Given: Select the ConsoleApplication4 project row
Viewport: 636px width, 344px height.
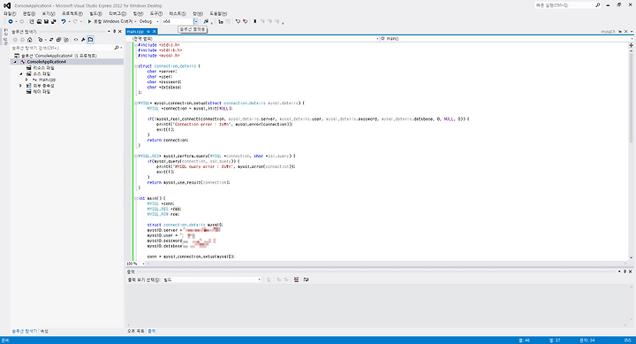Looking at the screenshot, I should pyautogui.click(x=67, y=62).
